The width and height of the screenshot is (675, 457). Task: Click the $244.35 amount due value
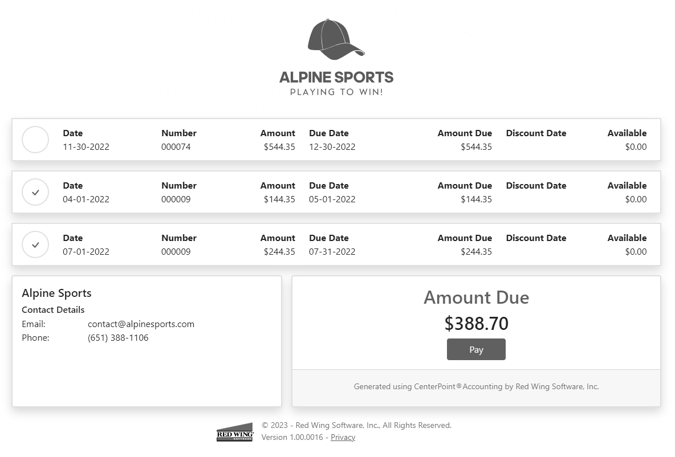click(476, 251)
